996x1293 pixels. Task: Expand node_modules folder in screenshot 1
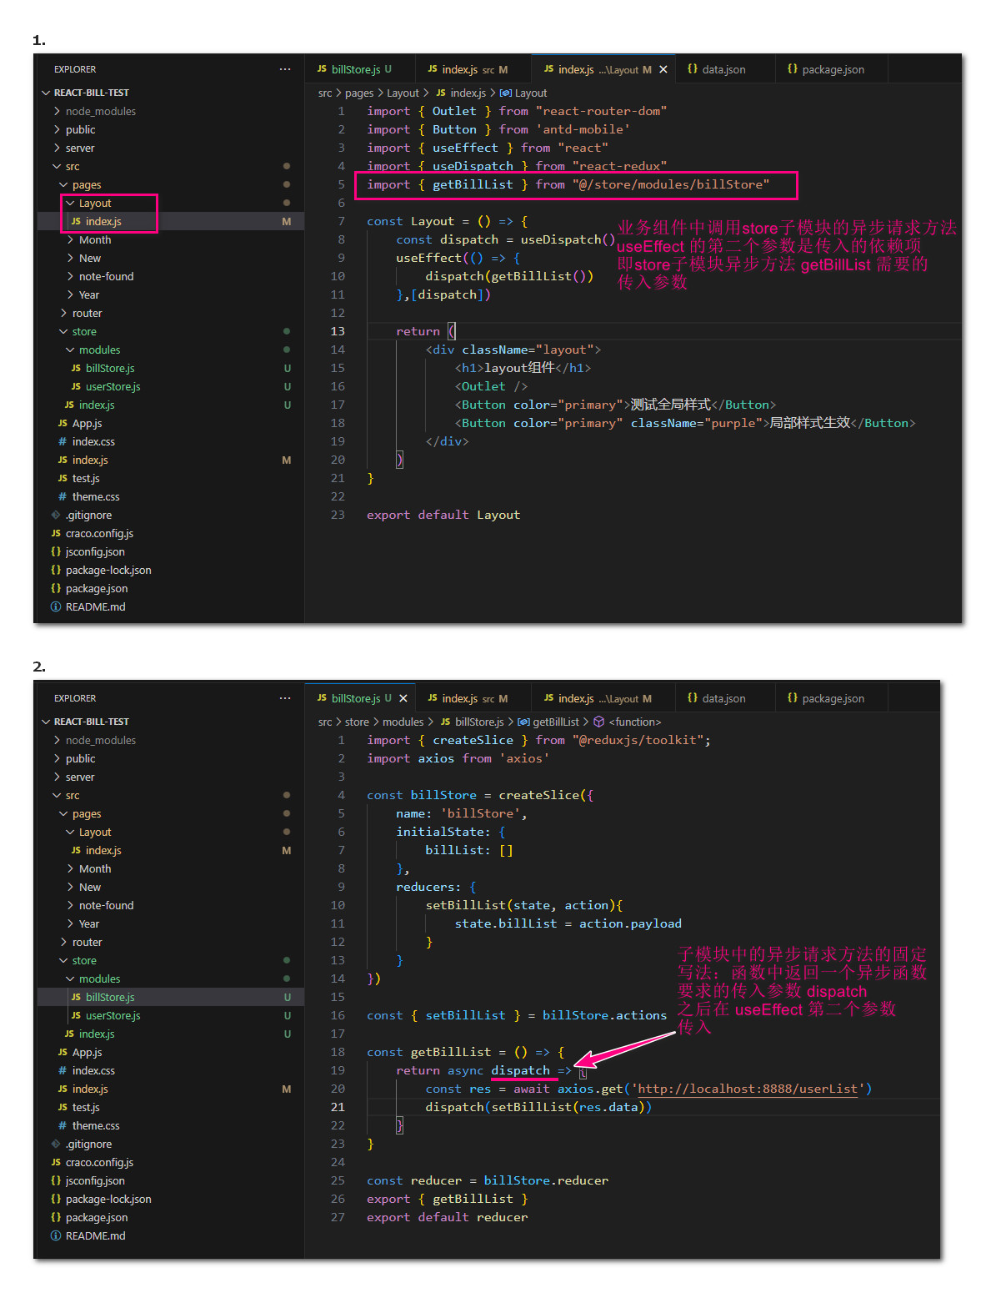click(x=57, y=111)
